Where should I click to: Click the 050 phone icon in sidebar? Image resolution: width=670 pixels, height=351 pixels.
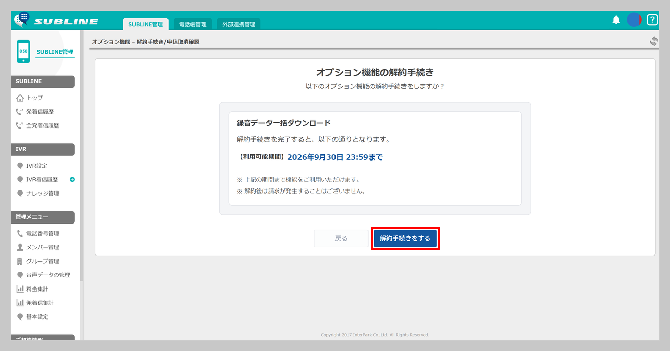[x=23, y=51]
